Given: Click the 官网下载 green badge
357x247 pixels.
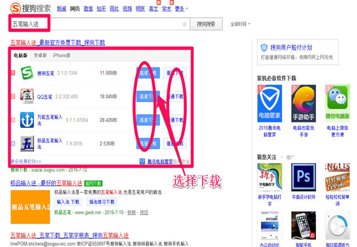Looking at the screenshot, I should tap(93, 183).
